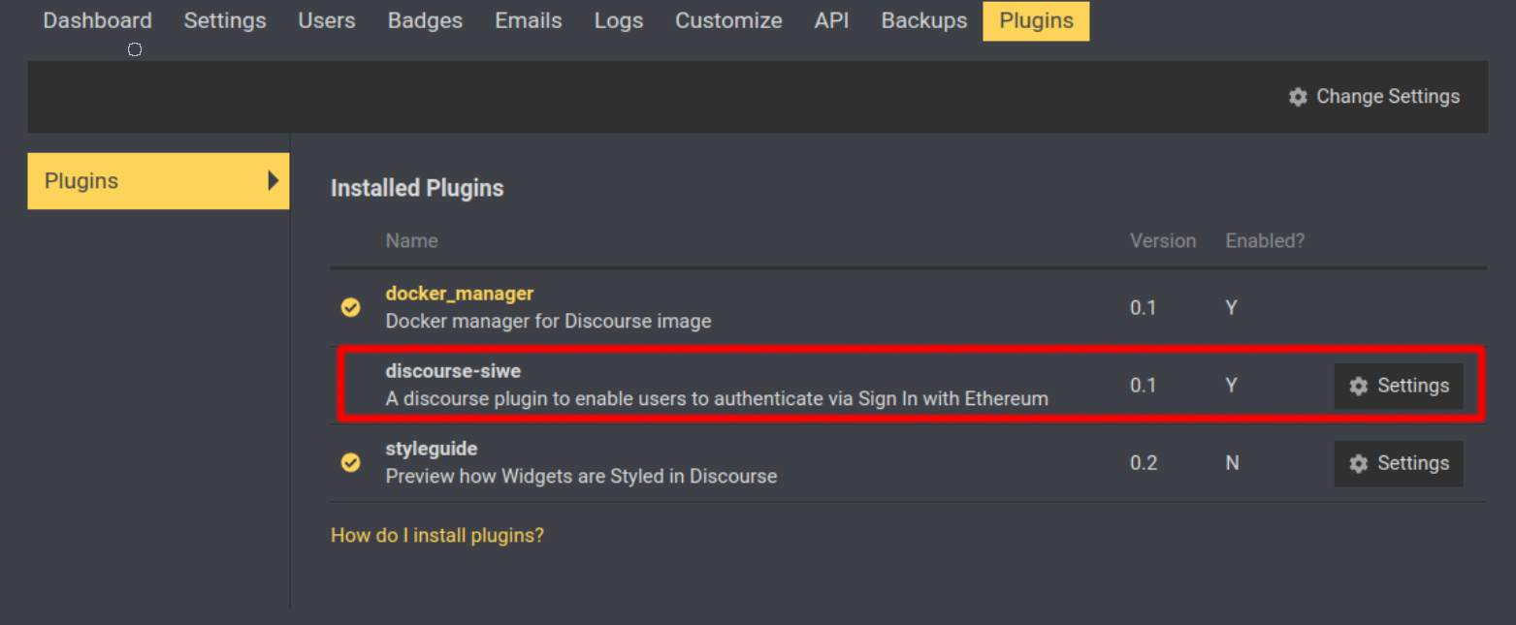Viewport: 1516px width, 625px height.
Task: Click the checkmark icon next to docker_manager
Action: click(350, 307)
